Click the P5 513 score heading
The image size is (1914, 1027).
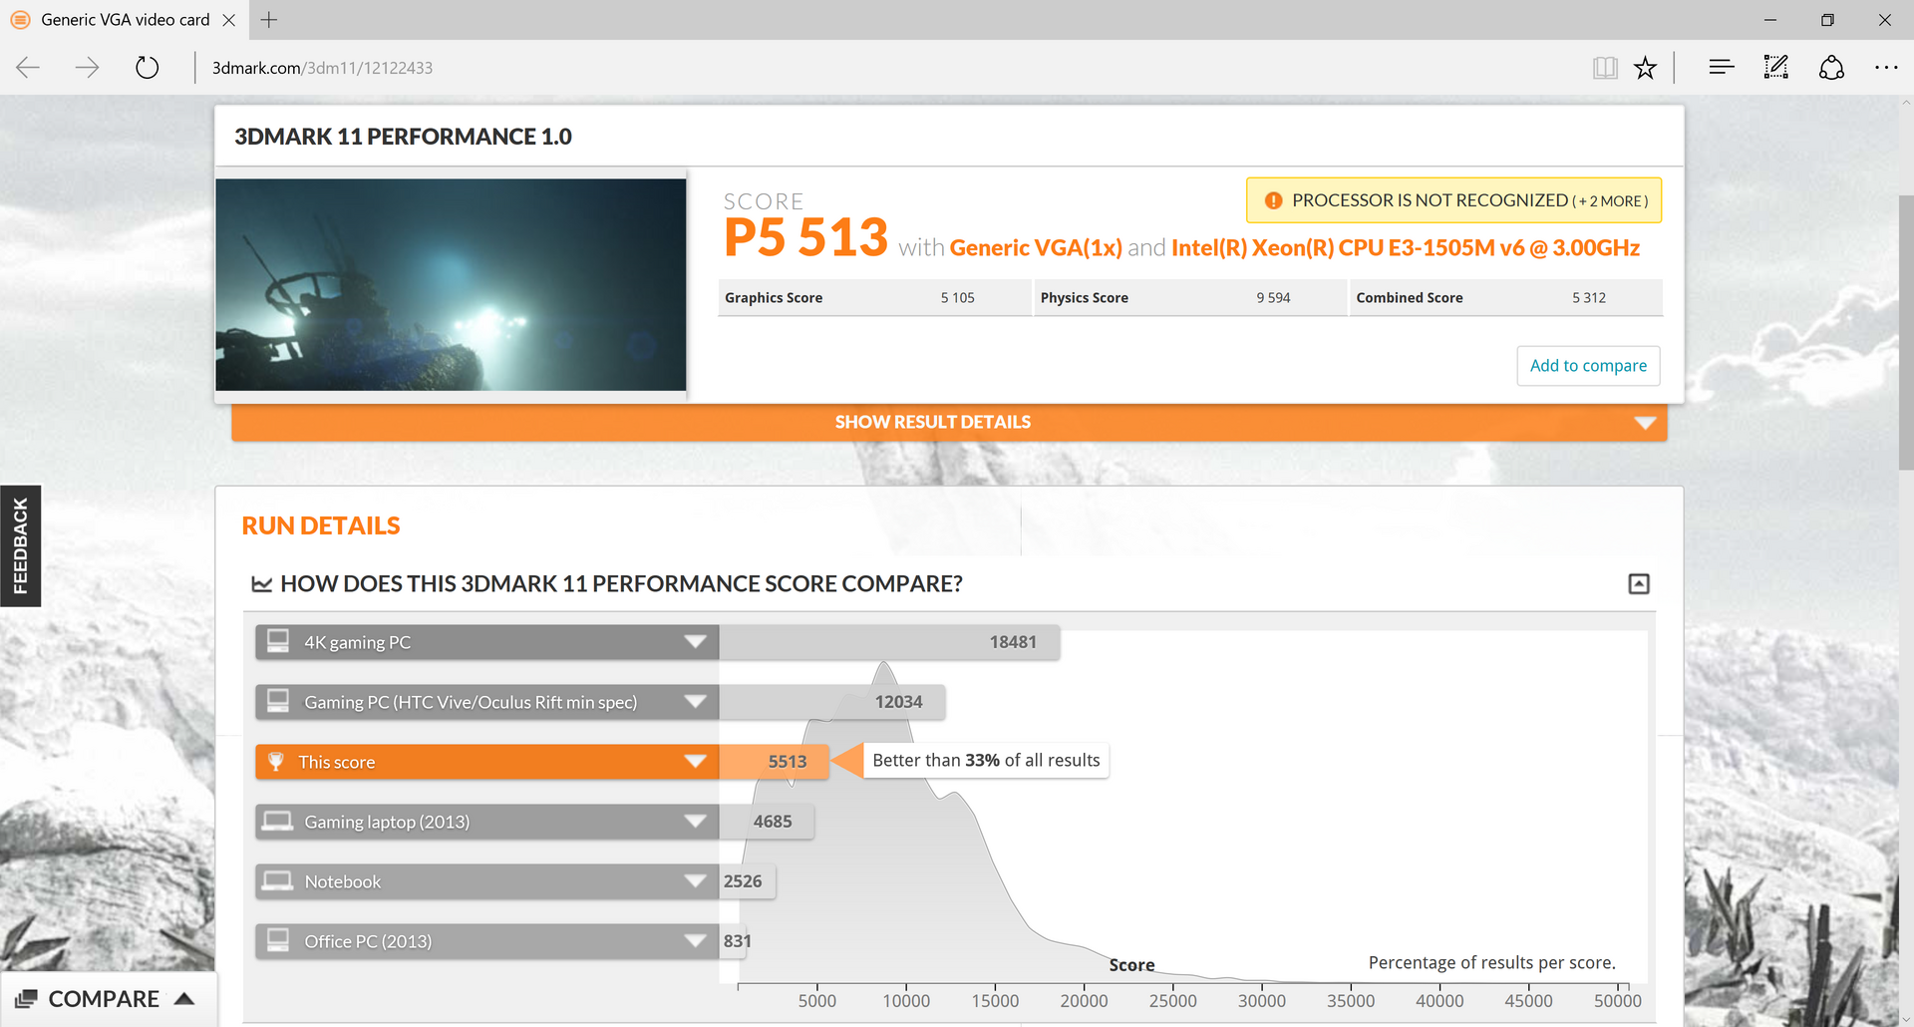pos(805,237)
